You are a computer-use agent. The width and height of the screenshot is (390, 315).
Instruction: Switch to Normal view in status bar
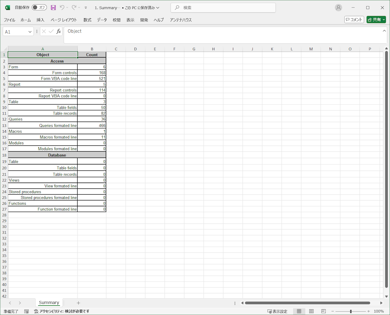click(299, 311)
